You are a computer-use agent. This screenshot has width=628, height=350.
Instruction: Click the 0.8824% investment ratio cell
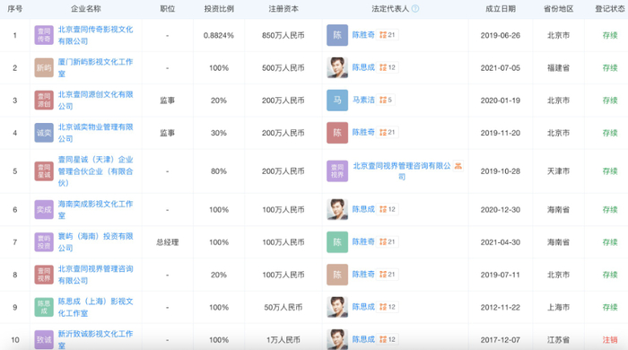pos(219,35)
